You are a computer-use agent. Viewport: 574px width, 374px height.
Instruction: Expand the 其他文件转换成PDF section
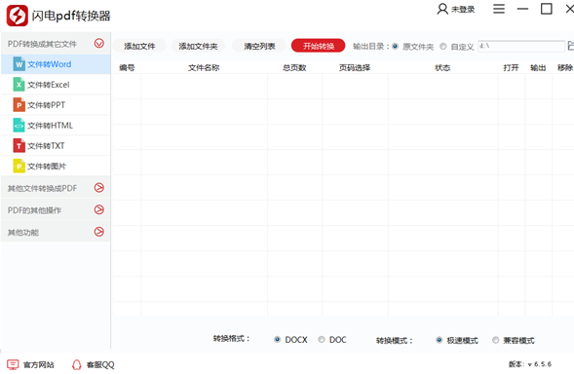tap(99, 188)
